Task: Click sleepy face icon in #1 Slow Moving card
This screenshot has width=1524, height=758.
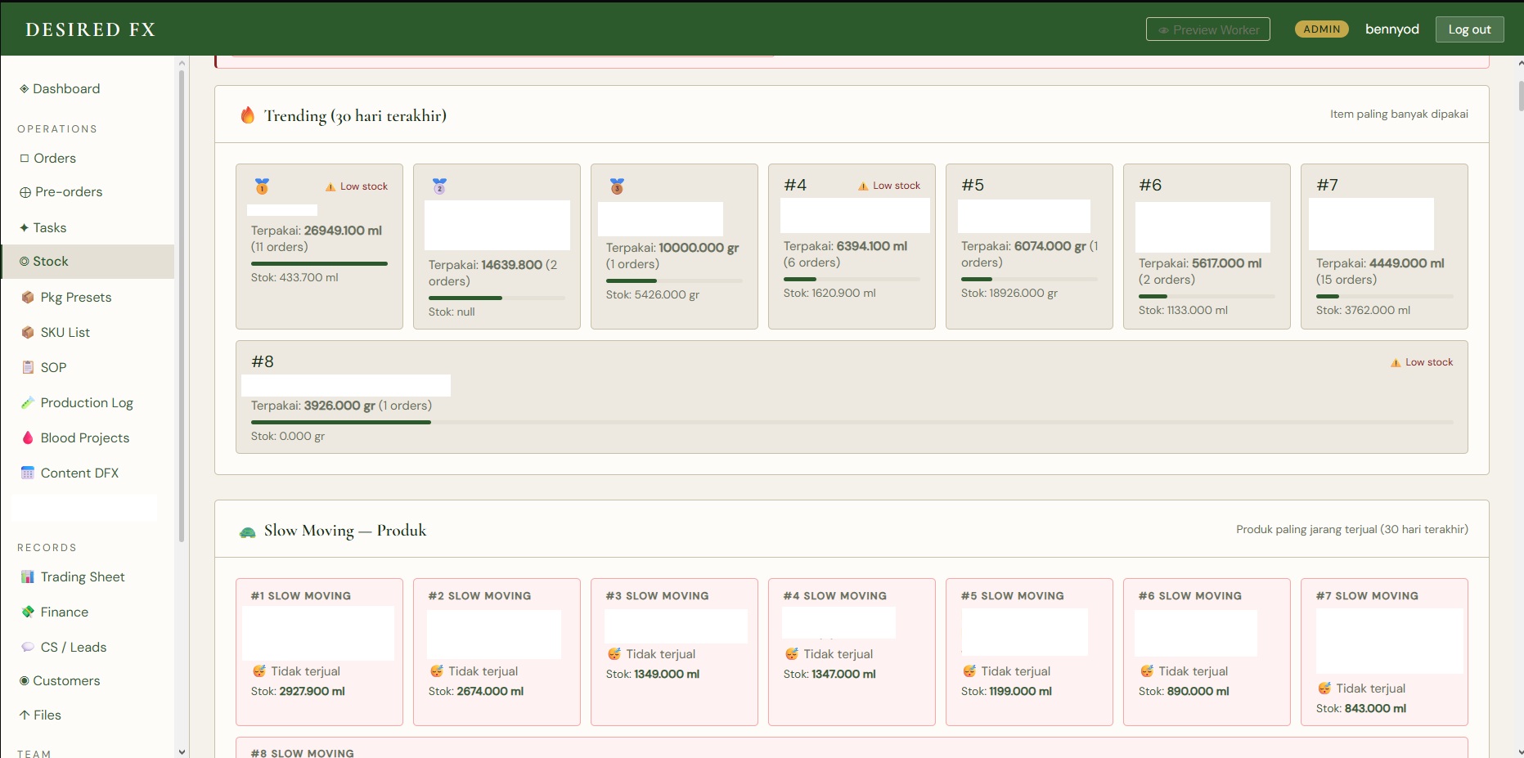Action: pos(259,671)
